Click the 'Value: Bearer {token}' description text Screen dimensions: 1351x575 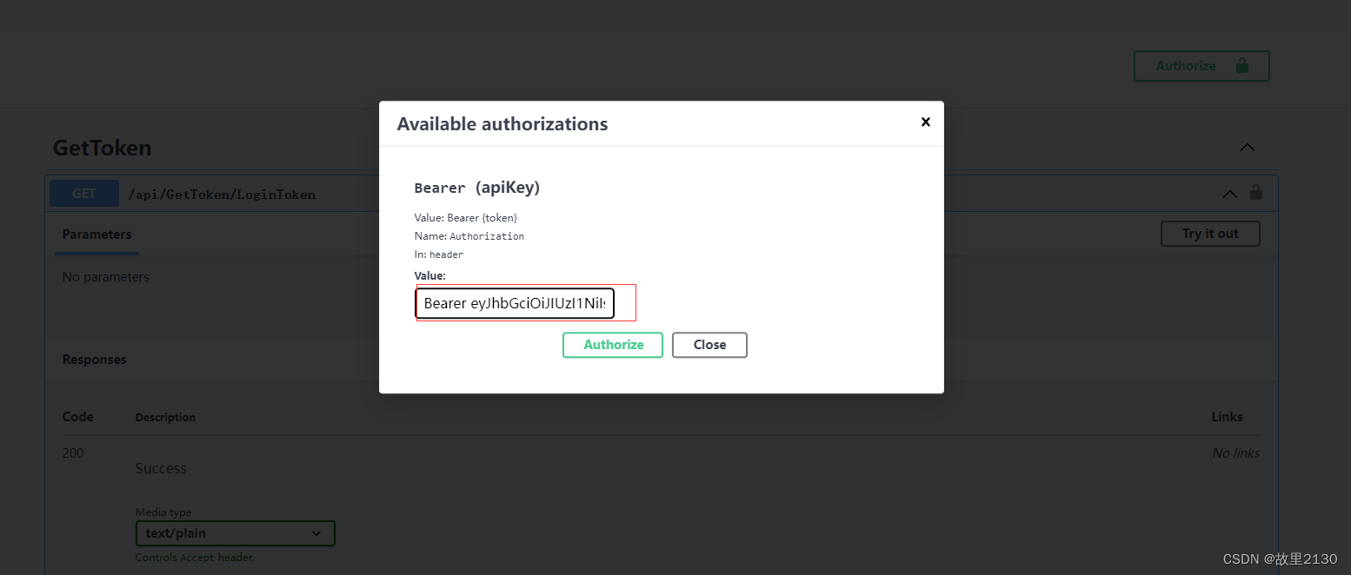tap(465, 218)
